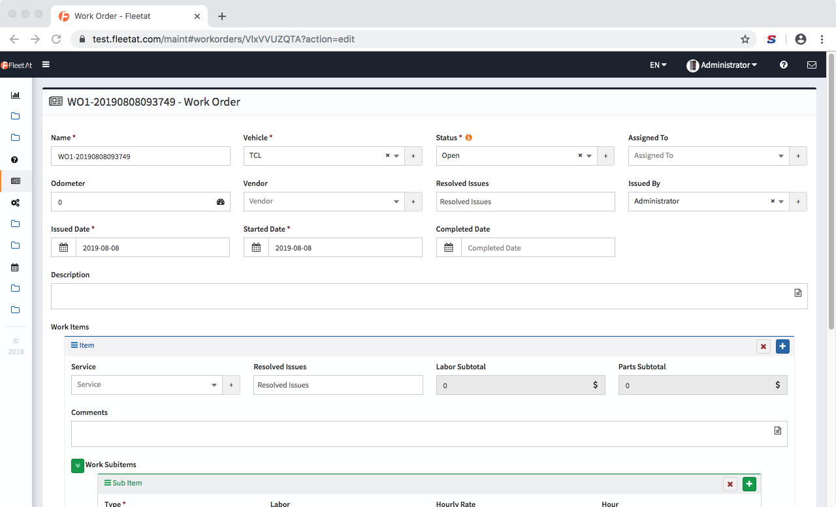The image size is (836, 507).
Task: Add a new Status with plus button
Action: click(x=605, y=156)
